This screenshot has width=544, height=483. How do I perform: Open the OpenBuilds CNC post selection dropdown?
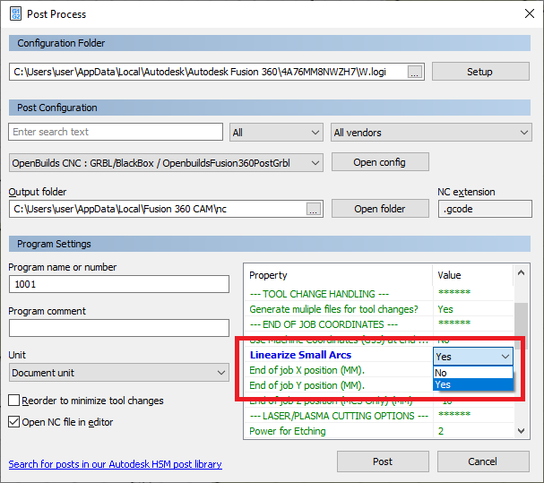click(166, 163)
